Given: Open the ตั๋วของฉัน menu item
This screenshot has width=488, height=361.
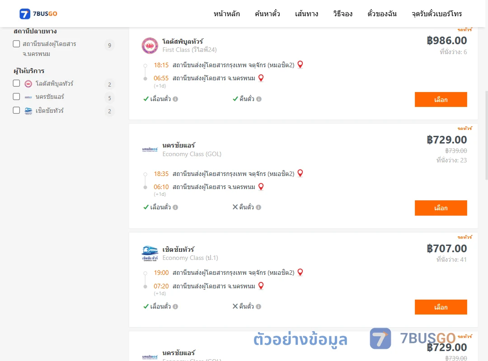Looking at the screenshot, I should coord(382,14).
